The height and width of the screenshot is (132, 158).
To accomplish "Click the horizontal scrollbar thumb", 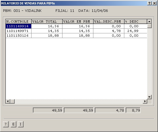I will pos(12,101).
